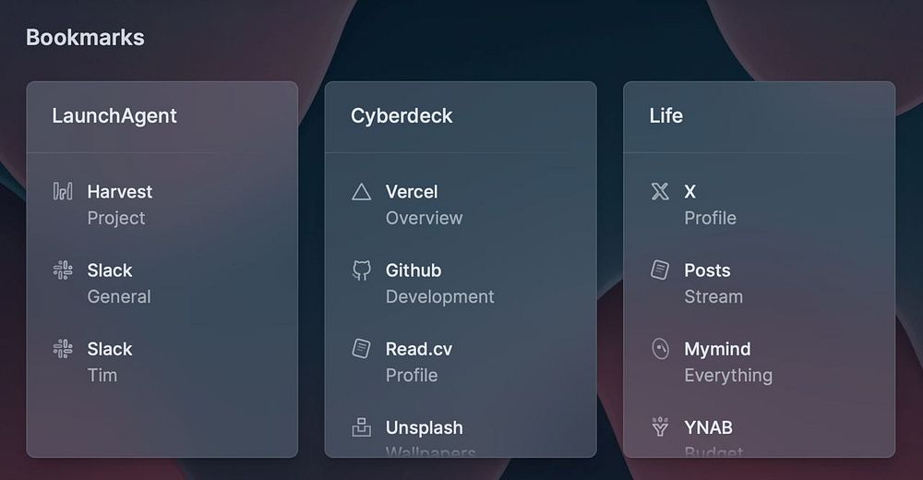
Task: Click "Profile" subtitle under X
Action: point(710,218)
